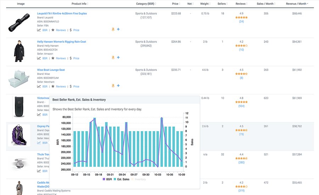The width and height of the screenshot is (319, 195).
Task: Sort table by Sellers column
Action: pyautogui.click(x=222, y=4)
